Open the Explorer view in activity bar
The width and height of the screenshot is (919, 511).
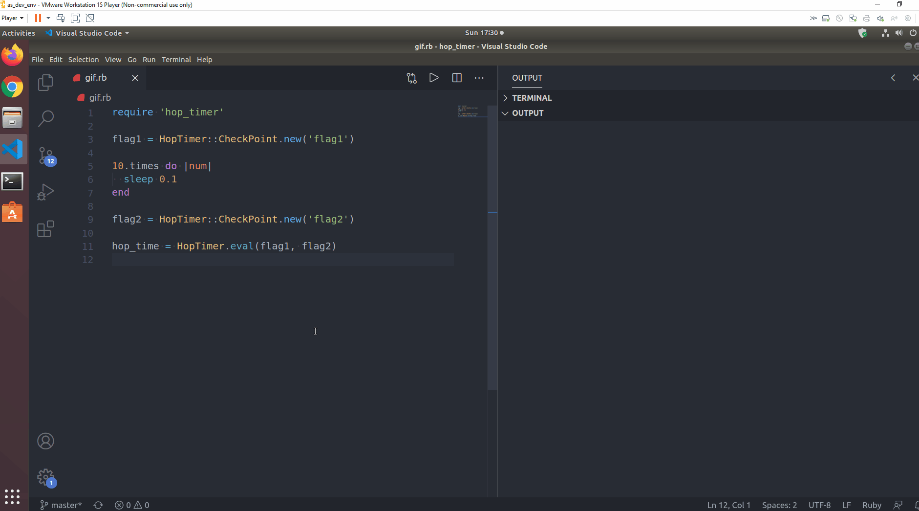[x=45, y=82]
